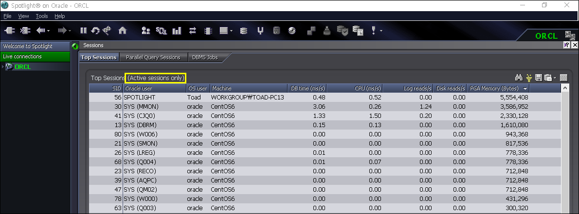Image resolution: width=579 pixels, height=214 pixels.
Task: Switch to DBMS Jobs tab
Action: tap(204, 57)
